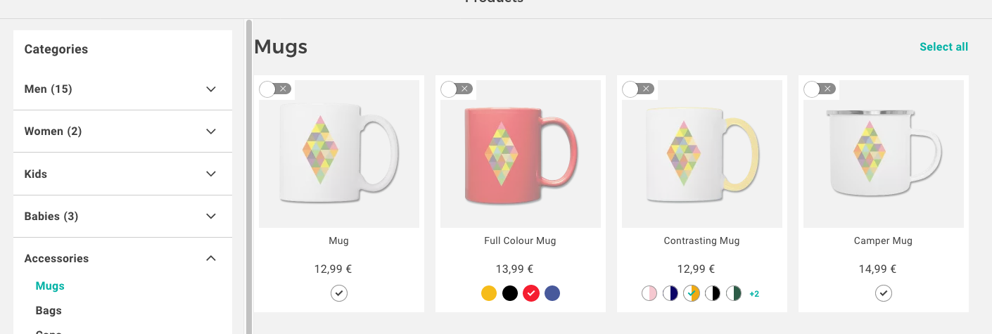Select the Mugs subcategory

pyautogui.click(x=50, y=286)
